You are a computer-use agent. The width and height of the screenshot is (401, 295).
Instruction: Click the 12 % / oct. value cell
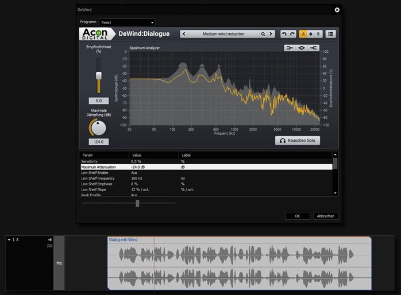(140, 189)
